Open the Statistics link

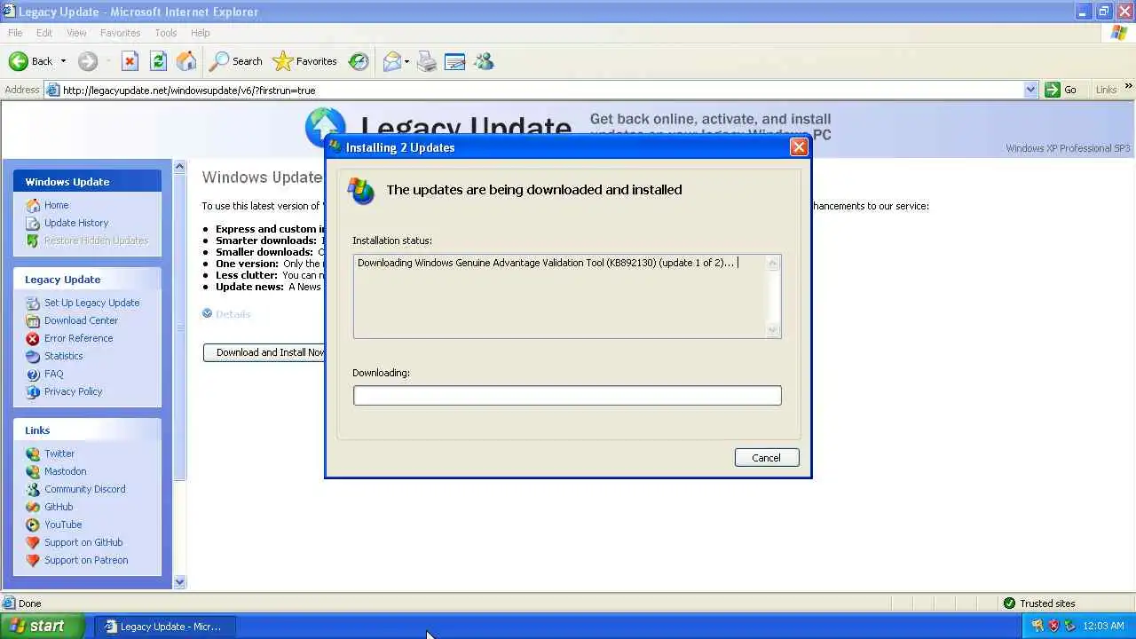[63, 356]
